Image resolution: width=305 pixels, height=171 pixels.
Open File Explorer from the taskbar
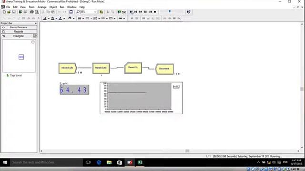(109, 162)
